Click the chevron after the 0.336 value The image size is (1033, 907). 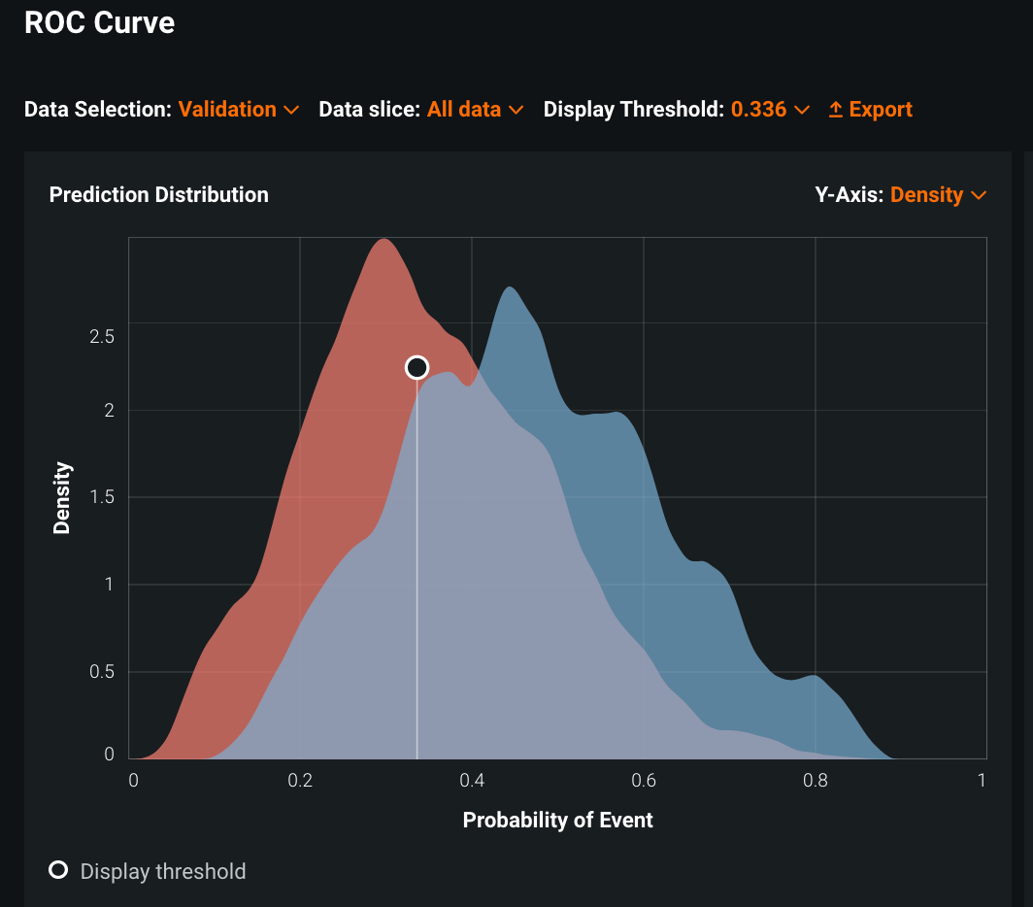[802, 110]
